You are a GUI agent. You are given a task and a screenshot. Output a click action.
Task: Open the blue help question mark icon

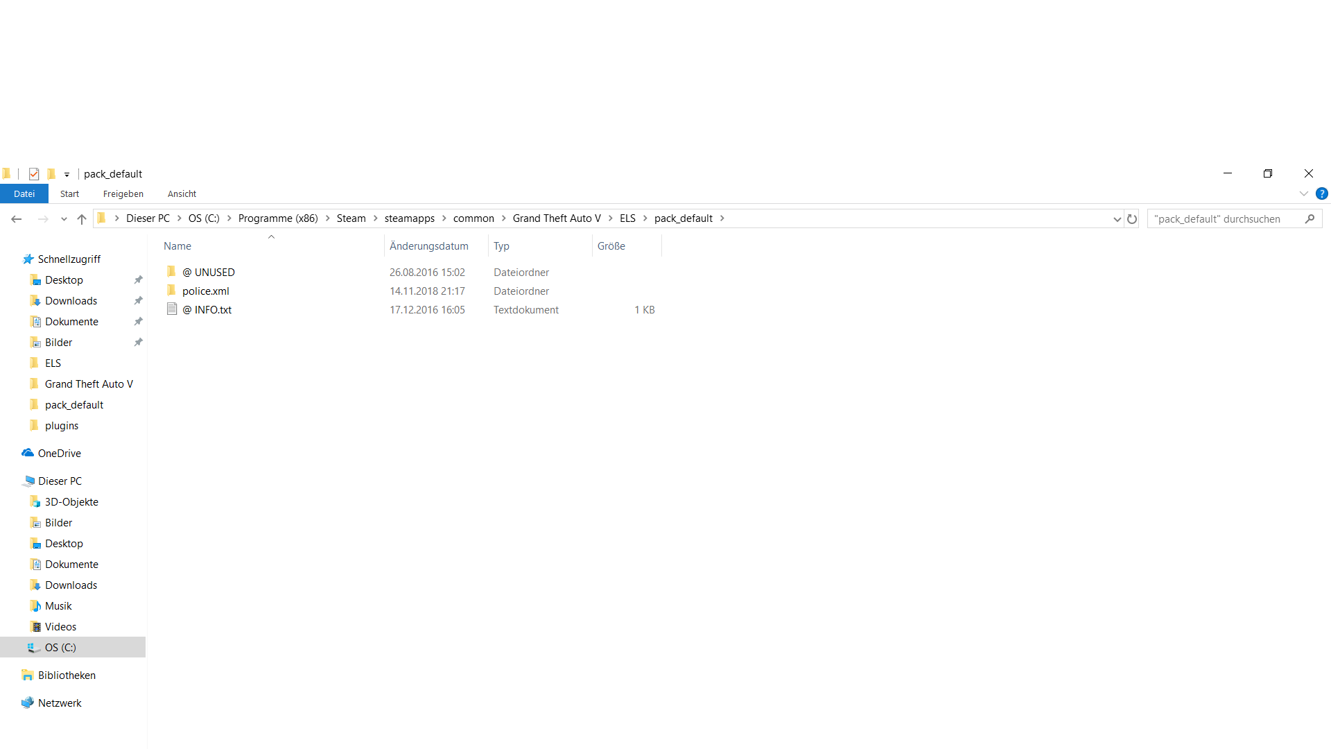(x=1322, y=194)
